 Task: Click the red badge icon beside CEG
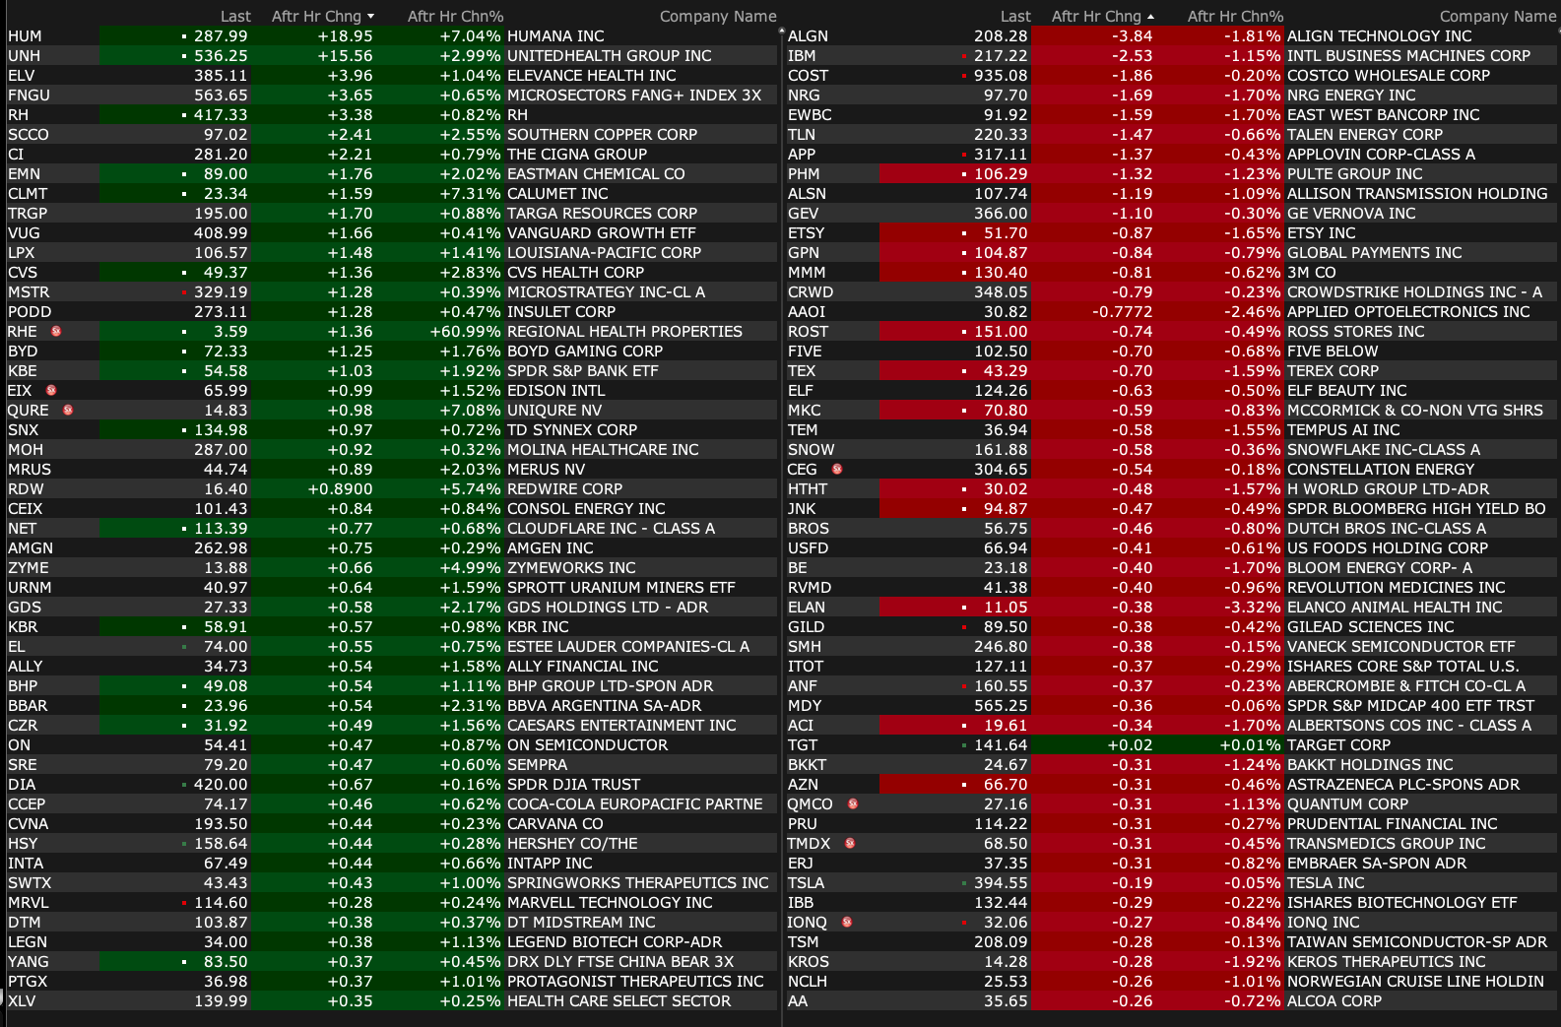pos(837,469)
